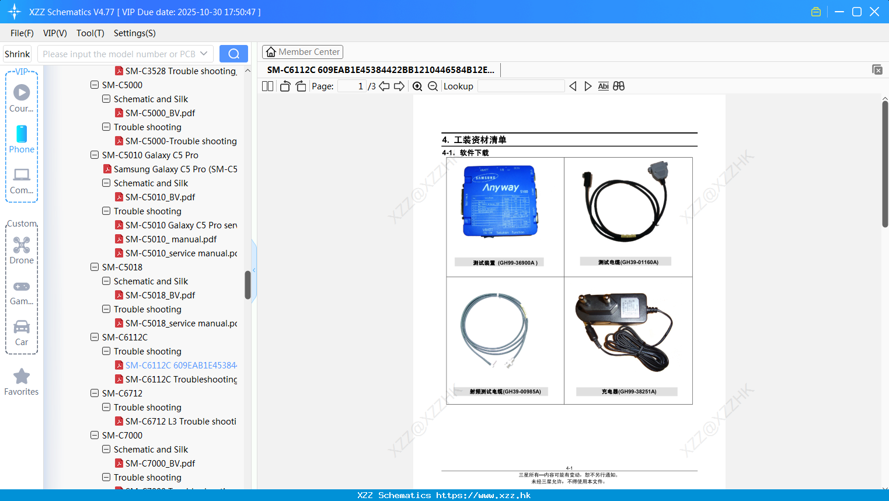The image size is (889, 501).
Task: Select the Phone sidebar category
Action: pyautogui.click(x=22, y=140)
